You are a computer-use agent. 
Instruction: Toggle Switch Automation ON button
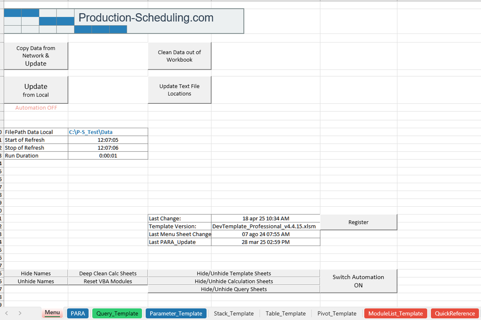click(358, 281)
